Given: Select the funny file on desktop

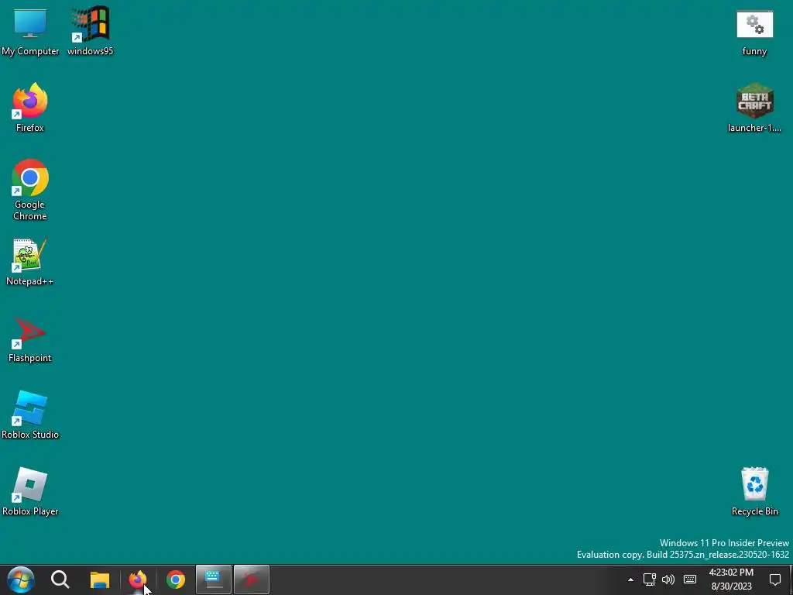Looking at the screenshot, I should coord(754,33).
